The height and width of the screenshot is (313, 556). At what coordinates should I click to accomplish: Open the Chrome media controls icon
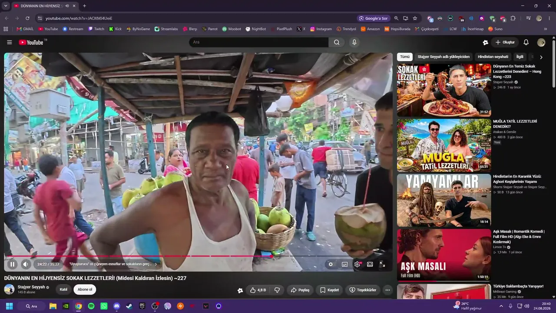(528, 18)
